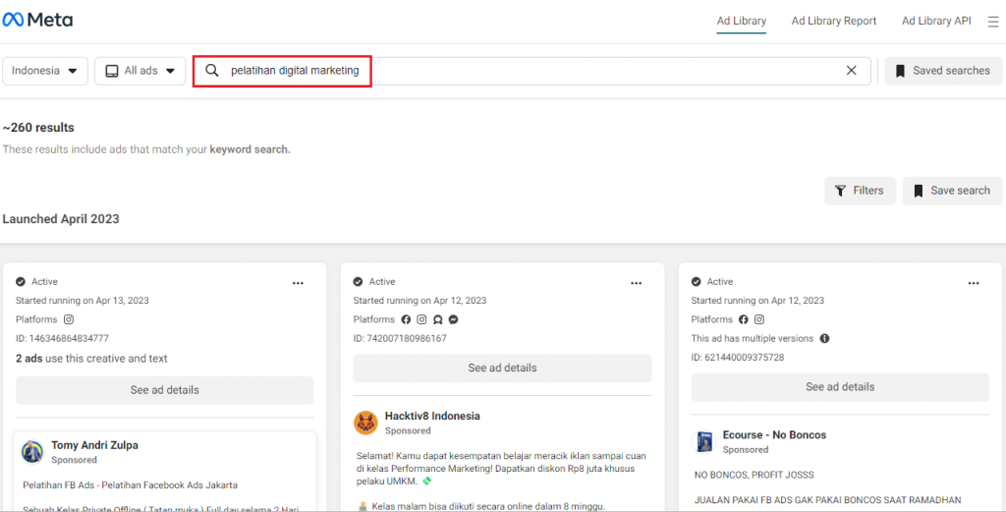Viewport: 1006px width, 512px height.
Task: Open options menu for Tomy Andri Zulpa ad
Action: (x=299, y=282)
